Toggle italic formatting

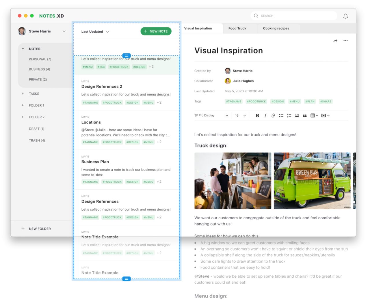(x=265, y=115)
